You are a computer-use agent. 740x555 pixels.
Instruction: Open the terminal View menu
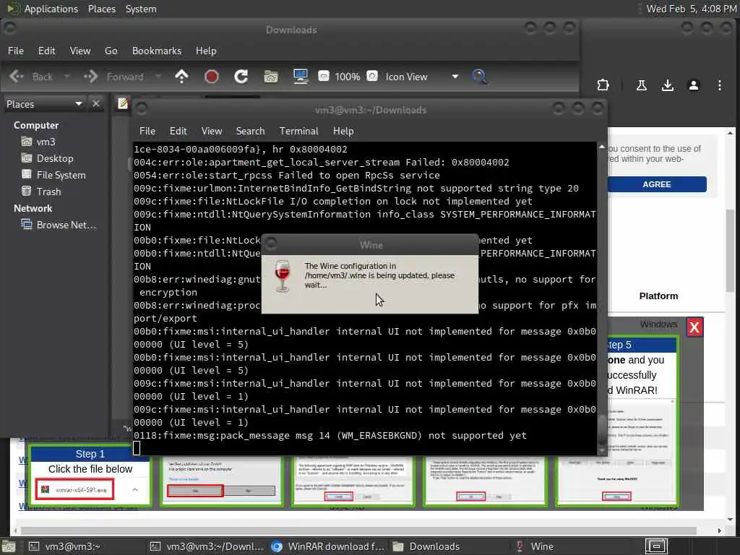(212, 132)
